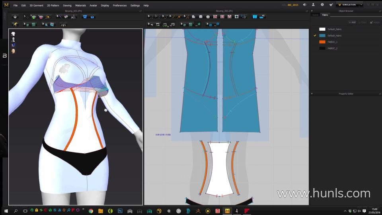
Task: Start simulation with the down-arrow Simulate icon
Action: pyautogui.click(x=15, y=17)
